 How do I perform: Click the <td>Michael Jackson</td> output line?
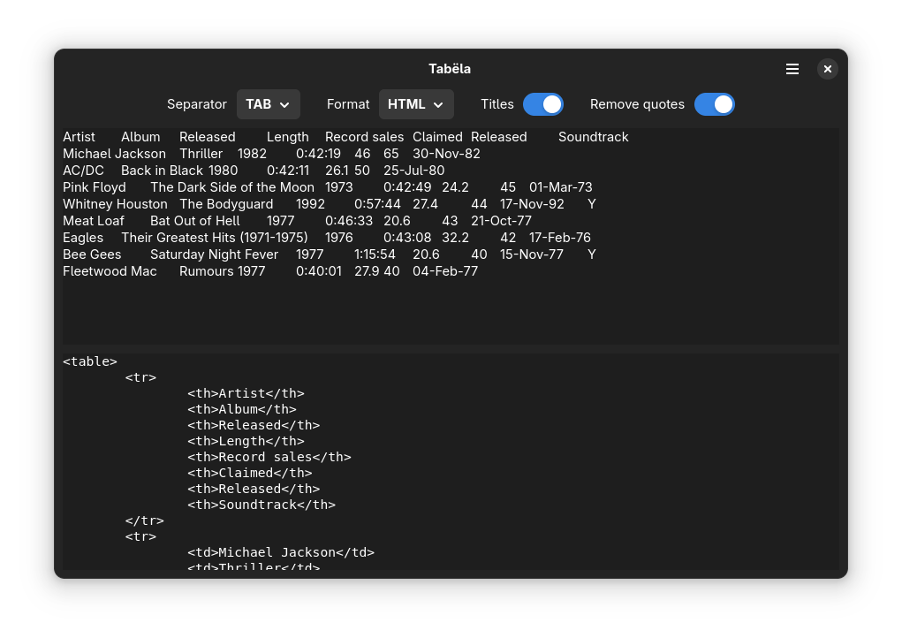pos(281,552)
